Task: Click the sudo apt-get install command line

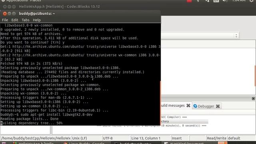Action: 46,115
